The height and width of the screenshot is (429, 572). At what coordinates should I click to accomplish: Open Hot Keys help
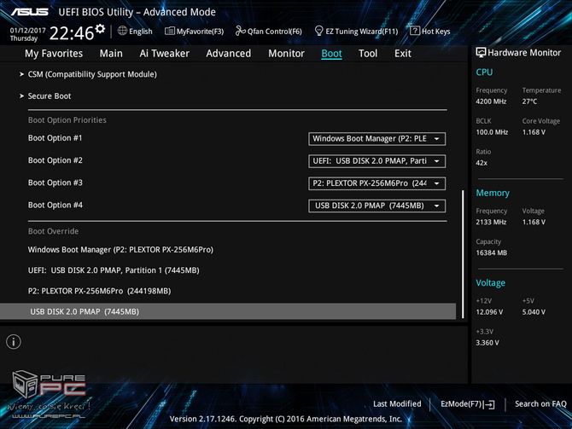pyautogui.click(x=436, y=32)
